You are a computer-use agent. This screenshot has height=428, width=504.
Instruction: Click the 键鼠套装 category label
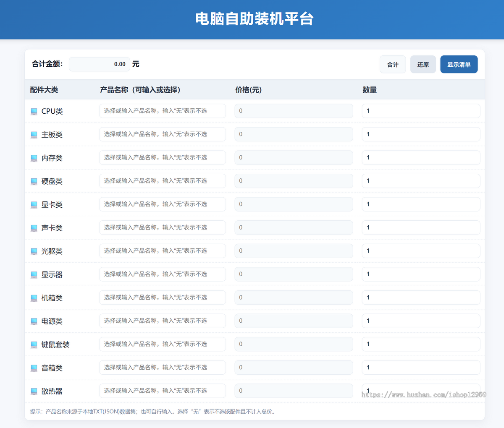pos(55,344)
